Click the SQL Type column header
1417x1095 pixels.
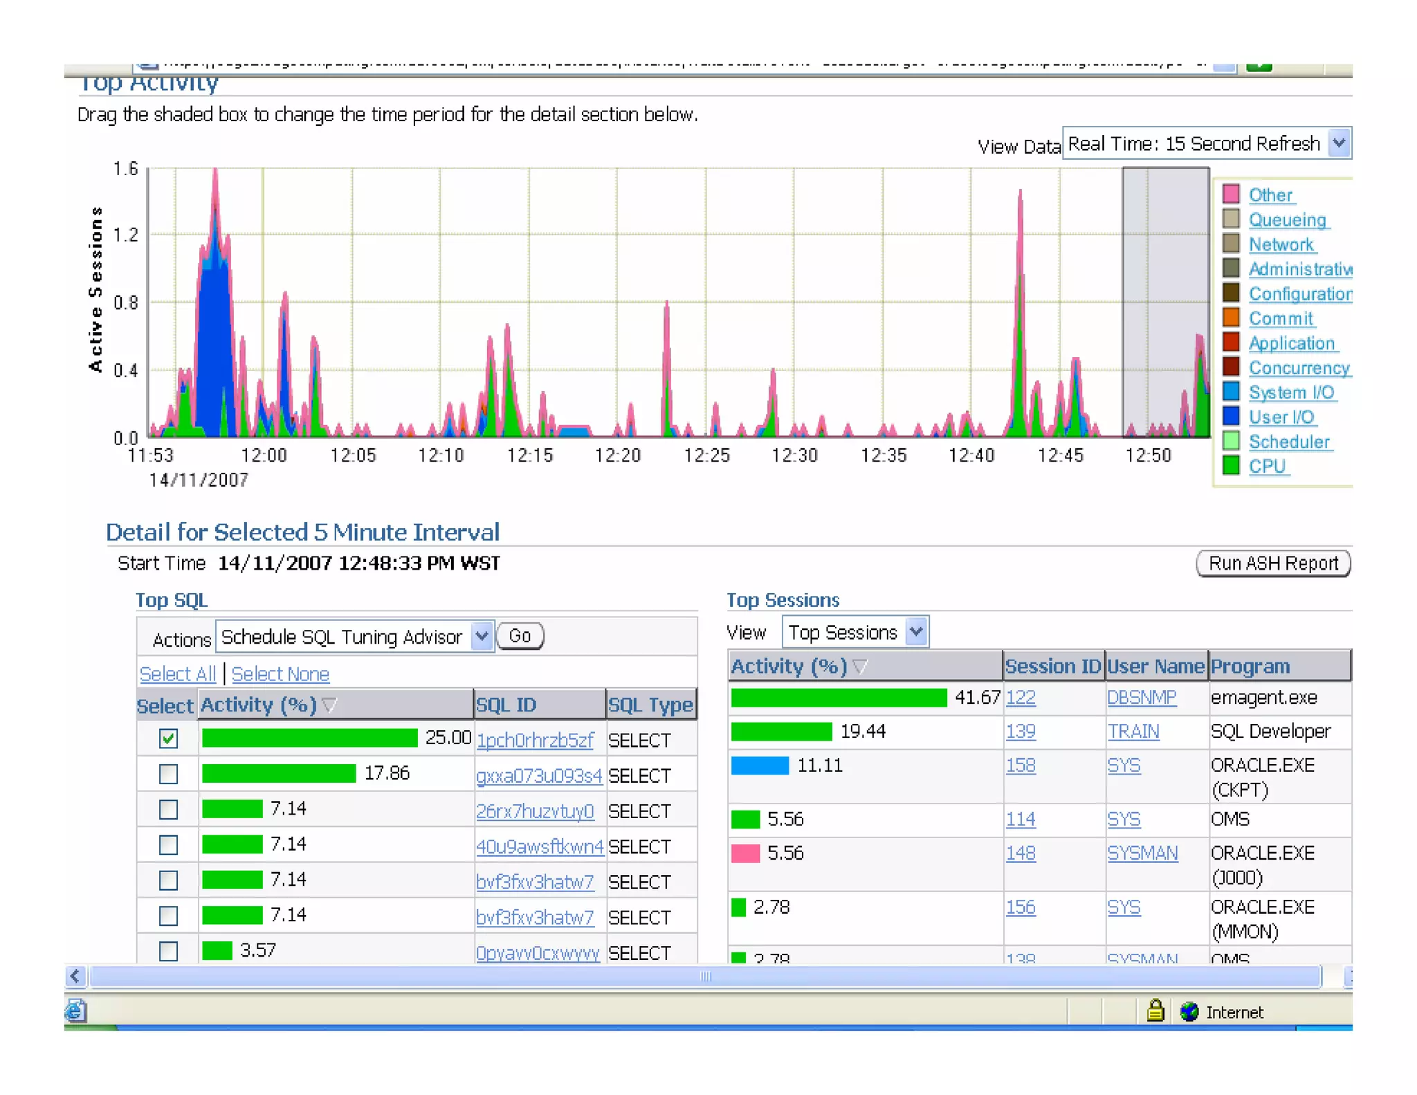[650, 705]
